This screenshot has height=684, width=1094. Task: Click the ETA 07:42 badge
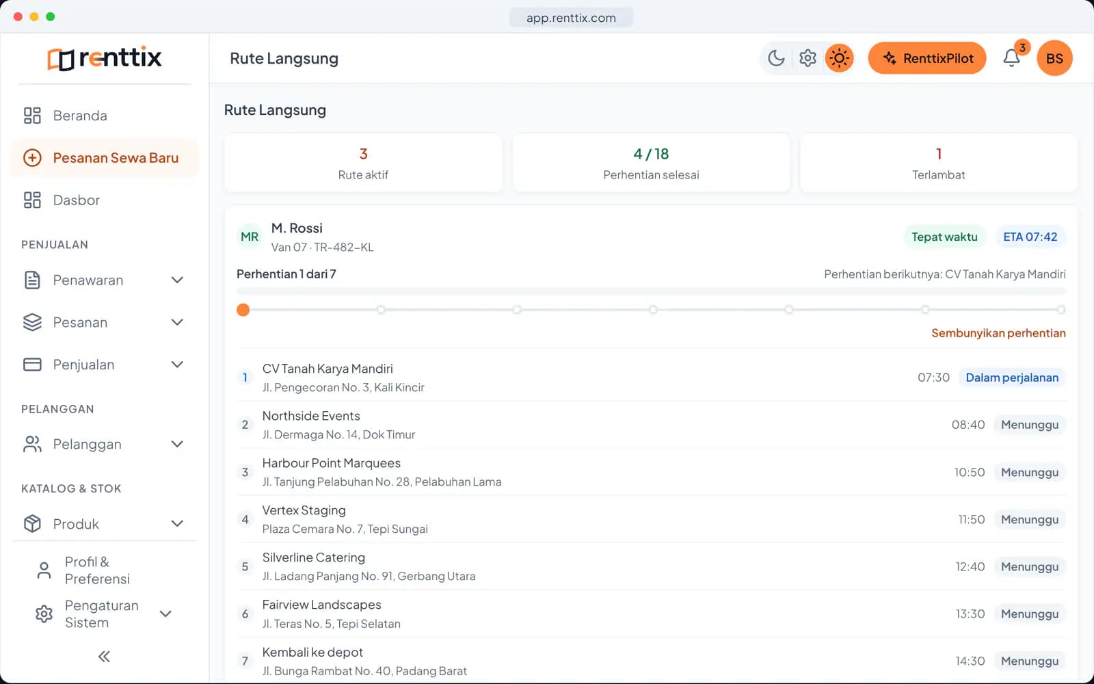(x=1030, y=237)
